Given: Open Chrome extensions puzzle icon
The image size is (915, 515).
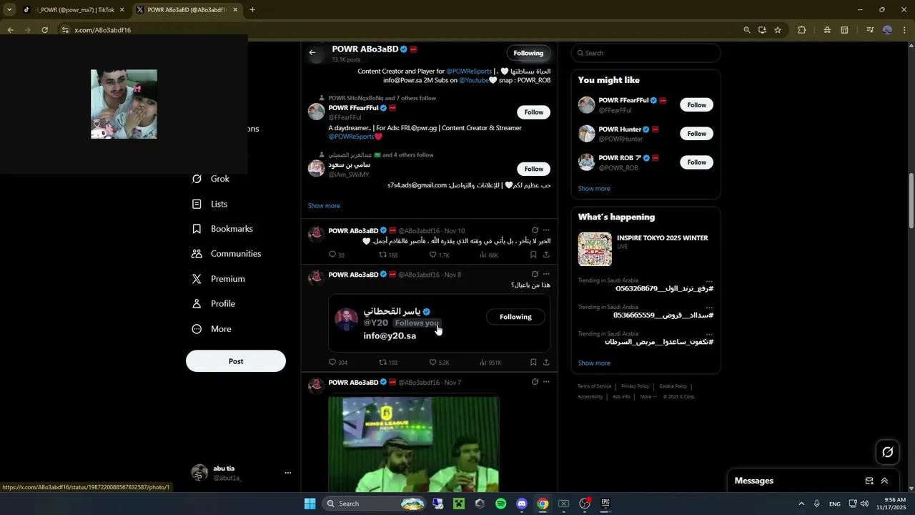Looking at the screenshot, I should click(x=801, y=30).
